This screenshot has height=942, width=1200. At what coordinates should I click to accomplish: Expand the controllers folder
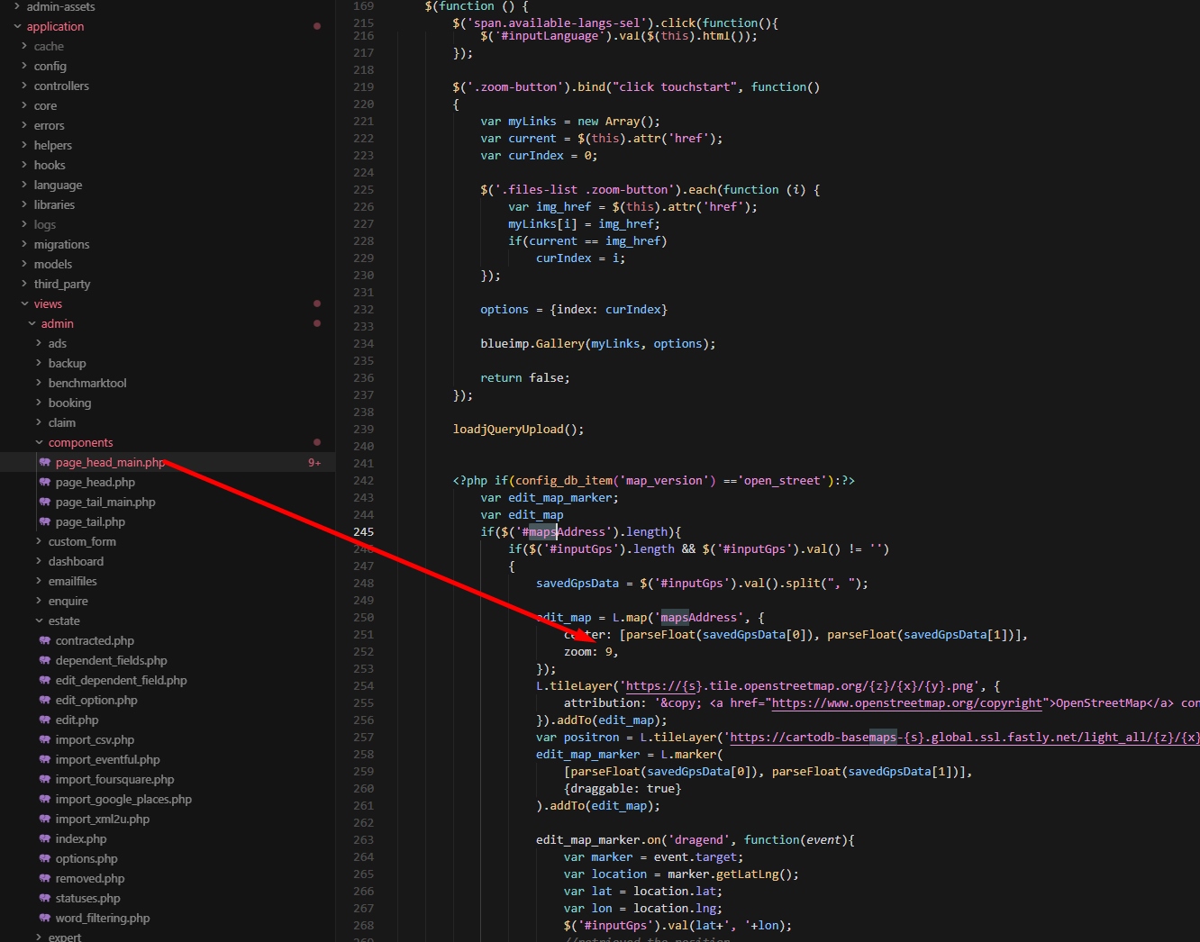24,86
